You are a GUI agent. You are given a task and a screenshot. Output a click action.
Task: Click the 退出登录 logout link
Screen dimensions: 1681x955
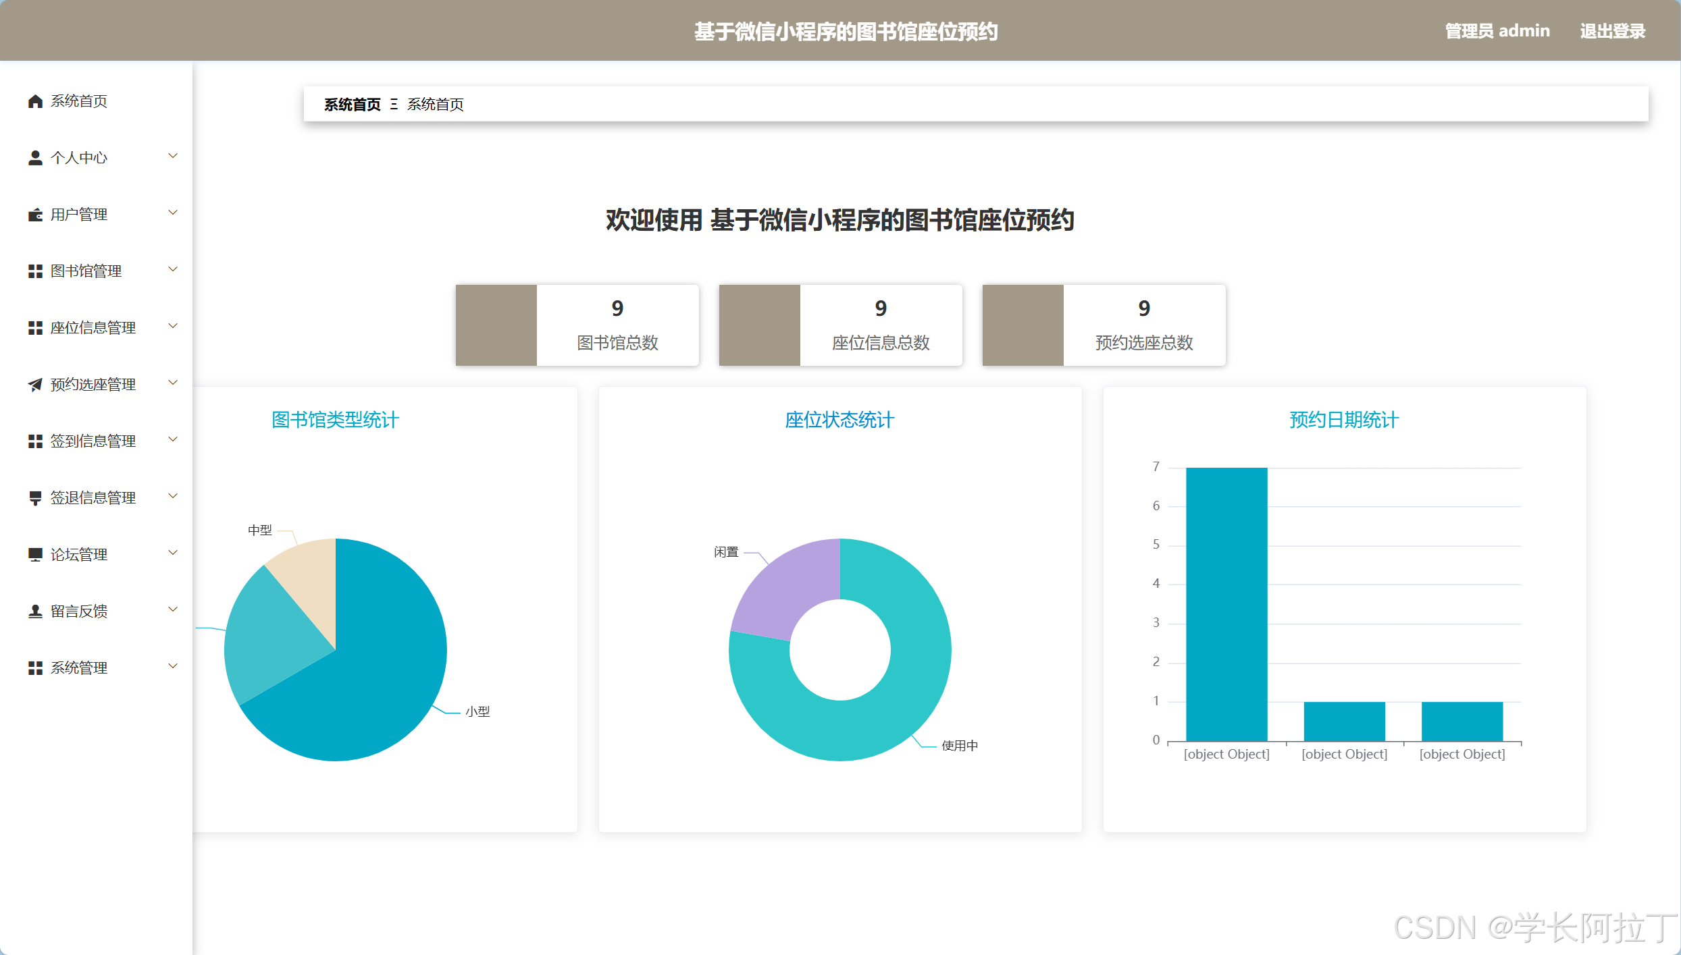pyautogui.click(x=1612, y=31)
